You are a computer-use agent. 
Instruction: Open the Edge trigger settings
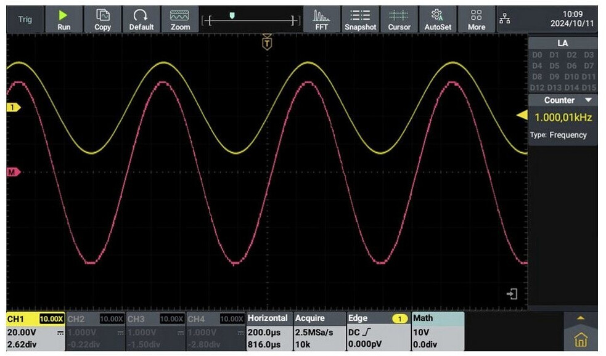[379, 331]
